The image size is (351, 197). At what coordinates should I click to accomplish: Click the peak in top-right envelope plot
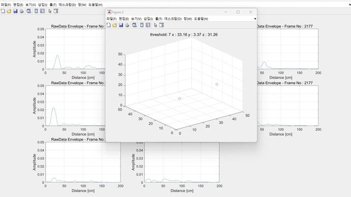264,65
